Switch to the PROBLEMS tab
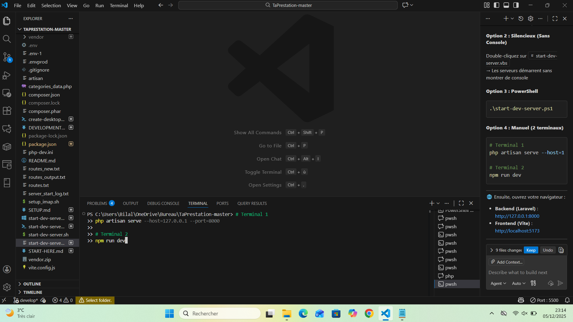 pos(97,203)
